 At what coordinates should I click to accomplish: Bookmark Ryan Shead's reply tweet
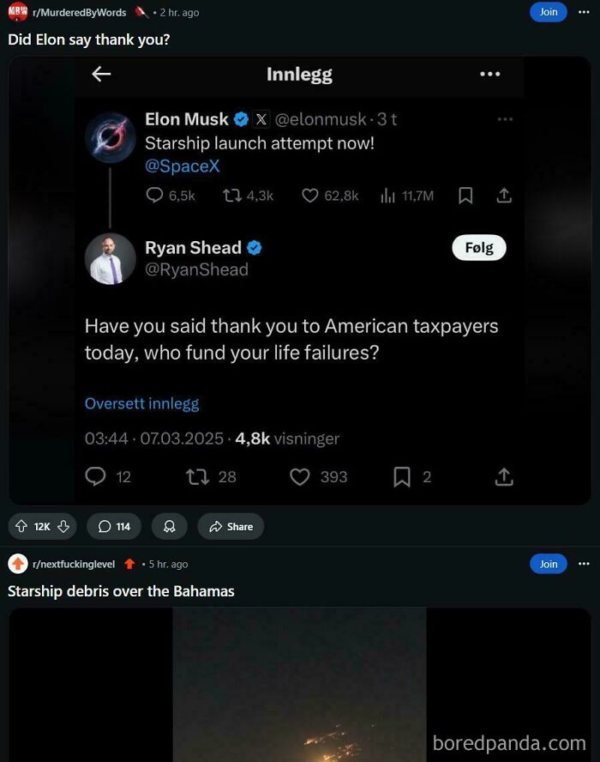click(401, 476)
